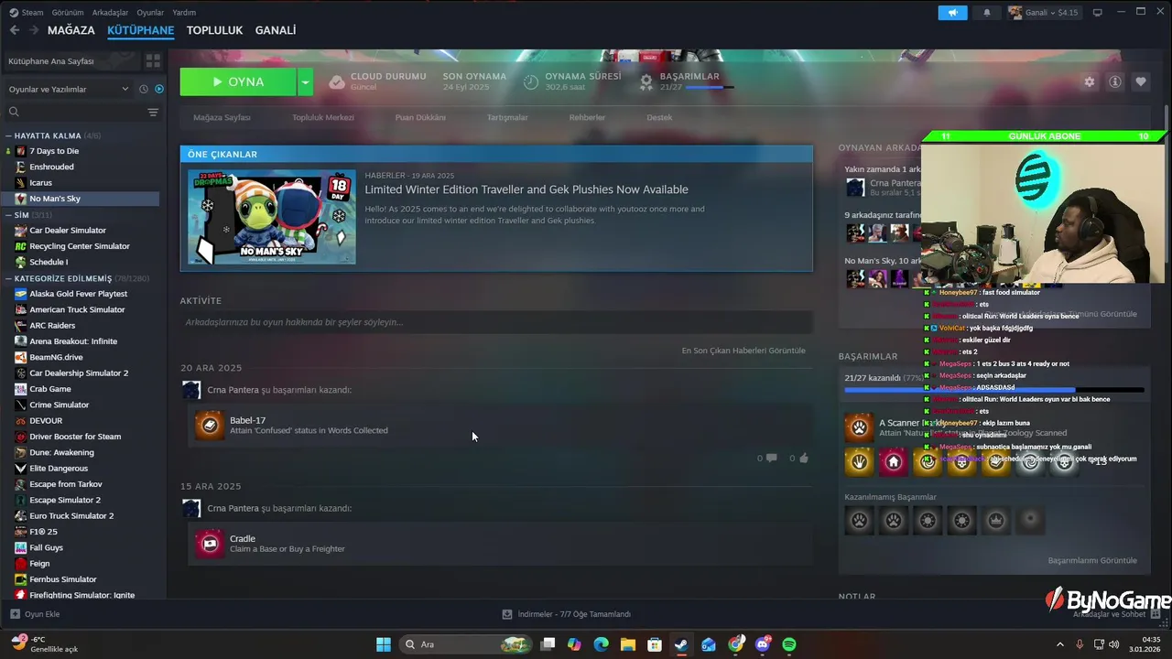This screenshot has height=659, width=1172.
Task: Open Başarımlarımı Görüntüle link
Action: tap(1092, 560)
